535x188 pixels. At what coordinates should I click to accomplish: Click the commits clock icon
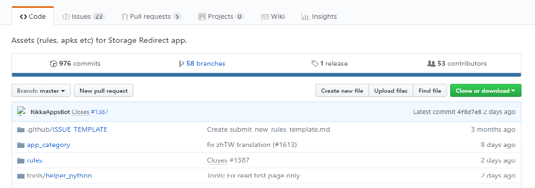pos(53,64)
